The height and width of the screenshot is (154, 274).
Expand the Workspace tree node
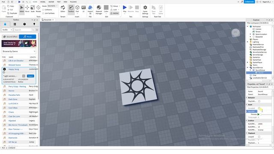click(x=247, y=27)
